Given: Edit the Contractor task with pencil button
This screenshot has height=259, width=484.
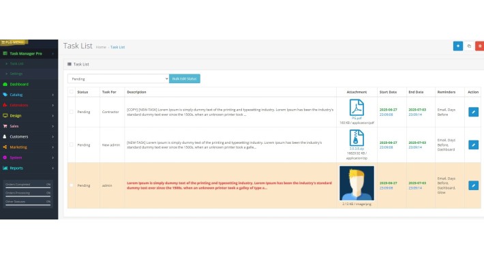Looking at the screenshot, I should coord(473,112).
